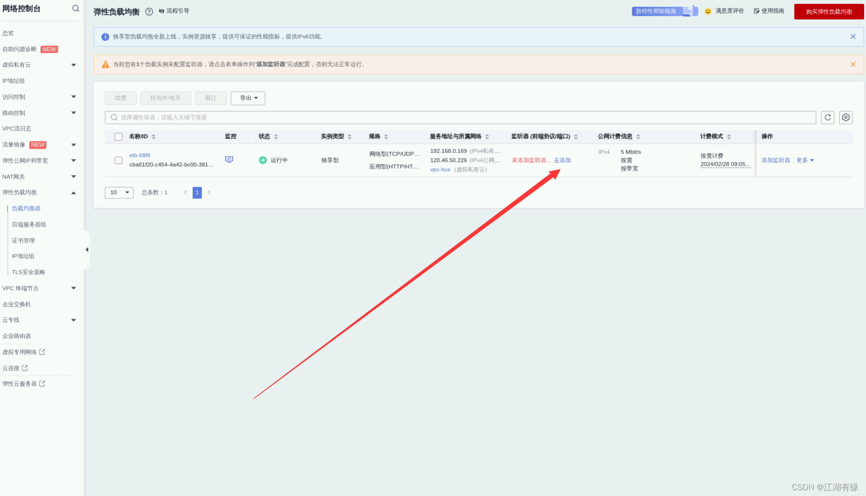Select all rows with header checkbox

(x=119, y=137)
